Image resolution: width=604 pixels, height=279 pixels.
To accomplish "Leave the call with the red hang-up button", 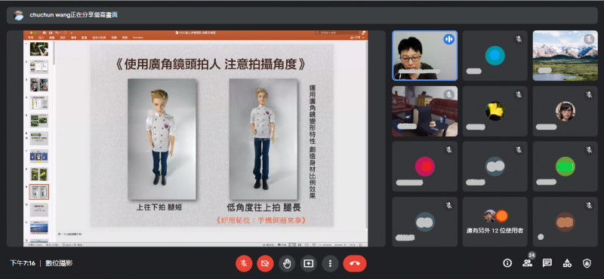I will (355, 263).
